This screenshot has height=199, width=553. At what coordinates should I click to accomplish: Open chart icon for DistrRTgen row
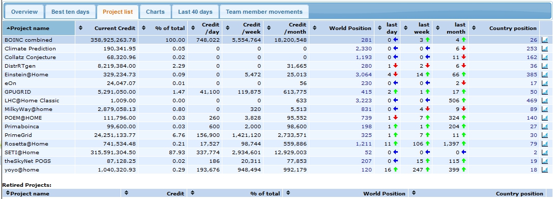pos(544,66)
